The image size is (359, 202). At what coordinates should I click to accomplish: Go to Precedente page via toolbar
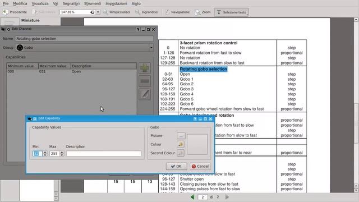(x=15, y=12)
